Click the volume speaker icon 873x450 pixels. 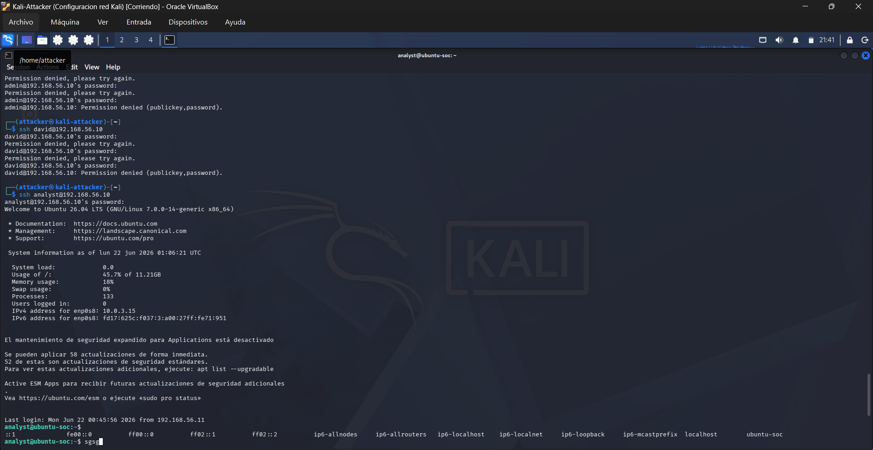coord(779,40)
